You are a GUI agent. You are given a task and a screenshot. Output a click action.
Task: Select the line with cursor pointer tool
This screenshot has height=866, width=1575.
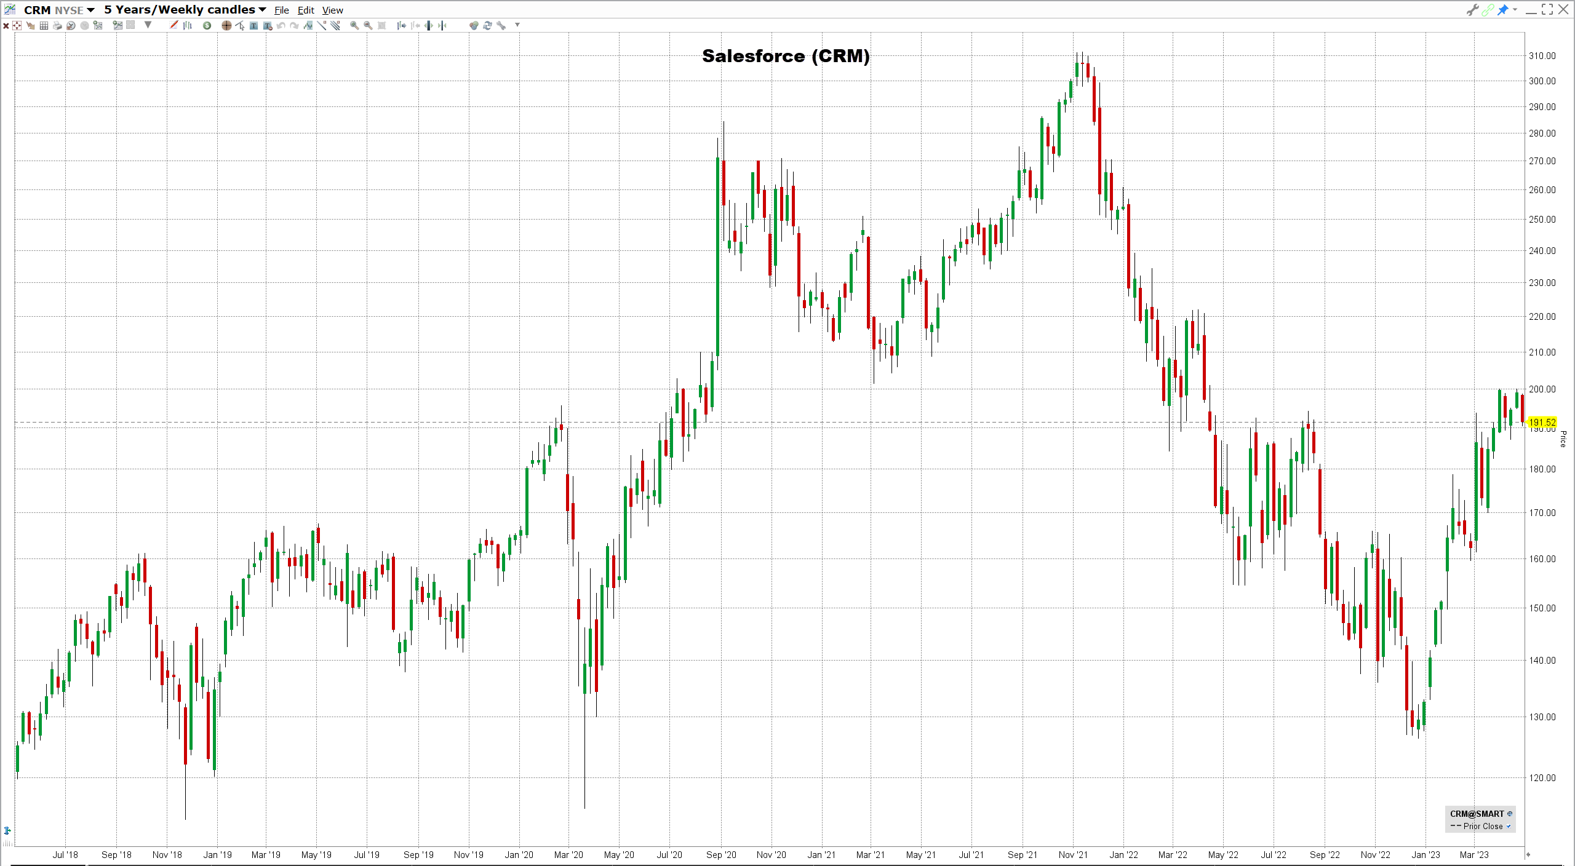(240, 26)
